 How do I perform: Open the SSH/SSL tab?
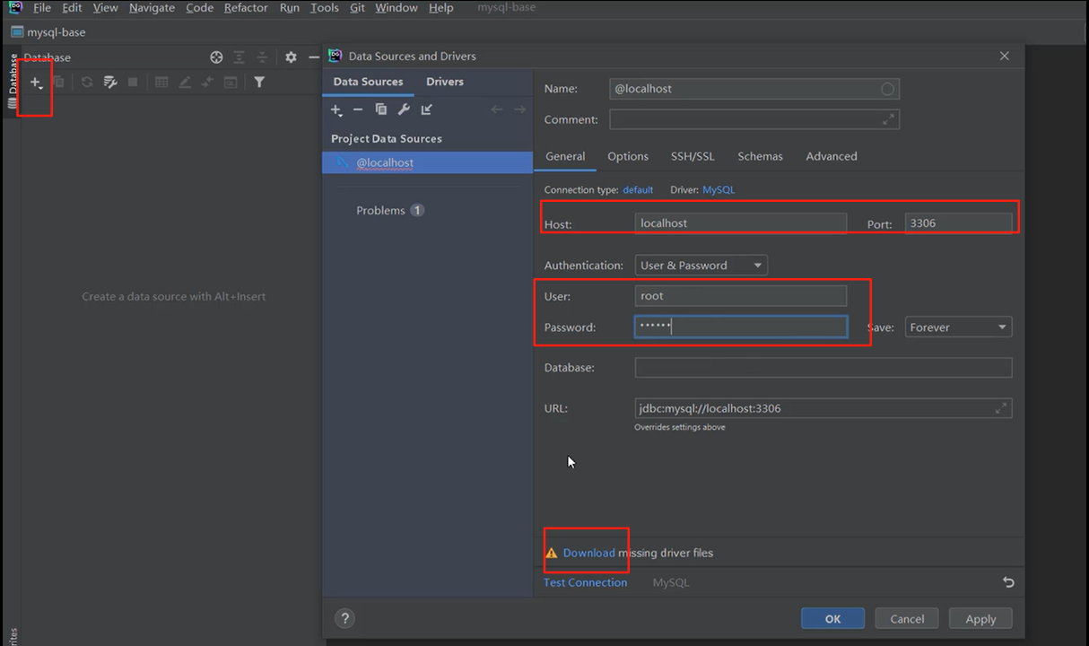tap(693, 156)
